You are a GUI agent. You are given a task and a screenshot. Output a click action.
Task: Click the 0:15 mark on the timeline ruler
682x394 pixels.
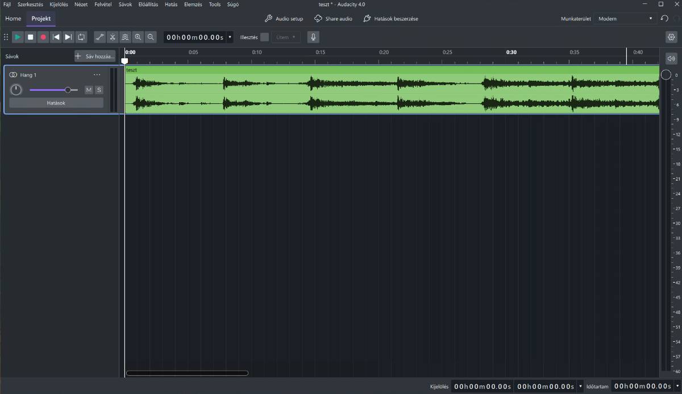[321, 52]
